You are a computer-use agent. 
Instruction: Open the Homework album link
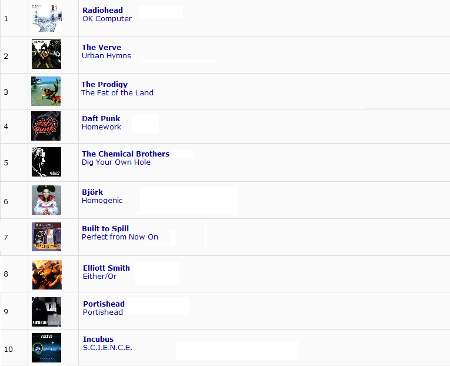(102, 127)
